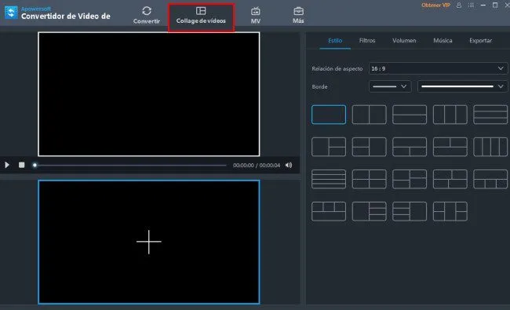Open the user account icon
510x310 pixels.
[459, 5]
